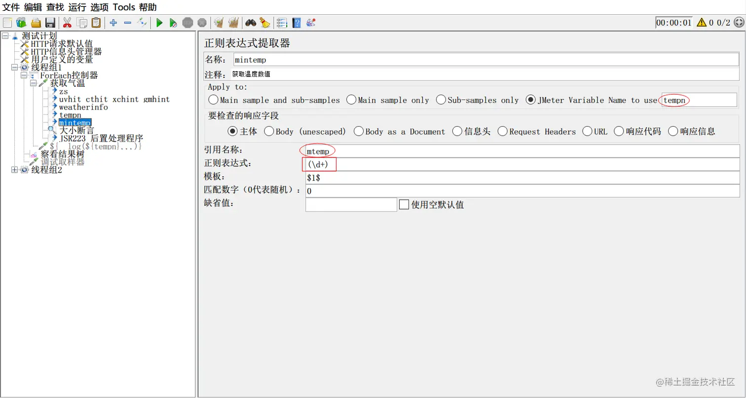746x398 pixels.
Task: Cut selection using scissors icon
Action: 67,22
